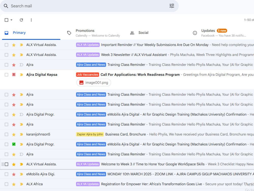
Task: Click the '5 new' badge on Updates
Action: 222,31
